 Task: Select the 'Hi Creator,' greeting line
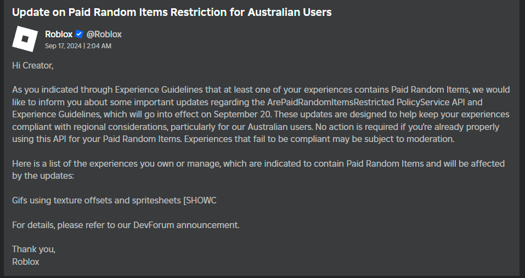tap(33, 66)
